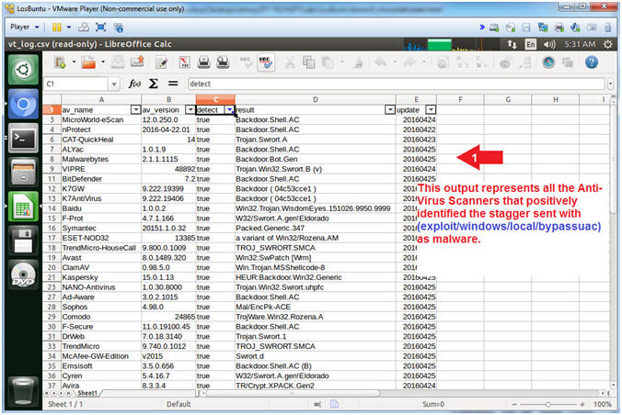Click the zoom in plus button
Viewport: 622px width, 415px height.
tap(582, 404)
